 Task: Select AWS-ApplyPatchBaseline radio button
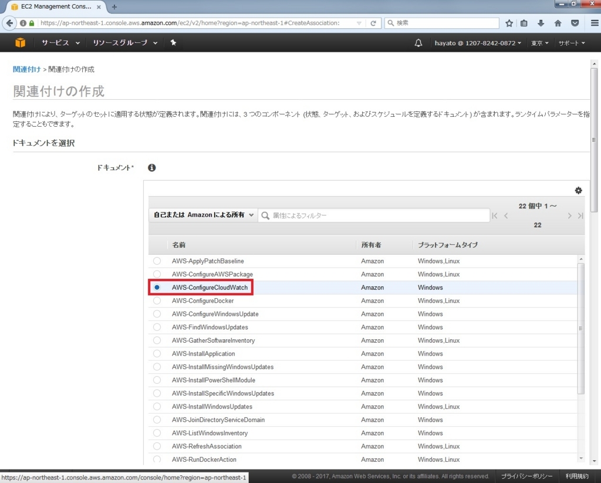157,261
